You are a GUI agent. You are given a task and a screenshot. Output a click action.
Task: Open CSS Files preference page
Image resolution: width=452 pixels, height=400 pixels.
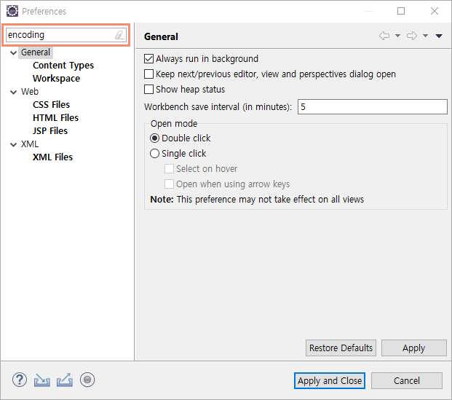pos(51,104)
